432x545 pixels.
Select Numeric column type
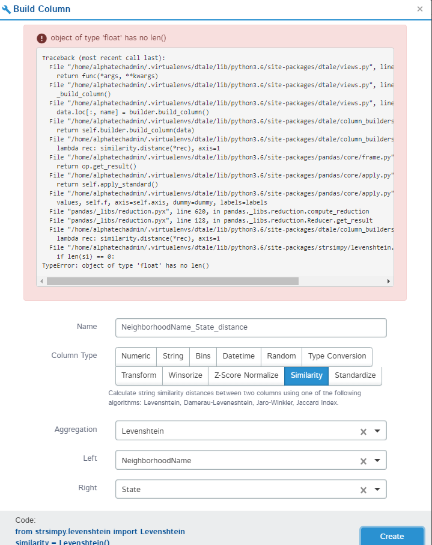[x=136, y=356]
